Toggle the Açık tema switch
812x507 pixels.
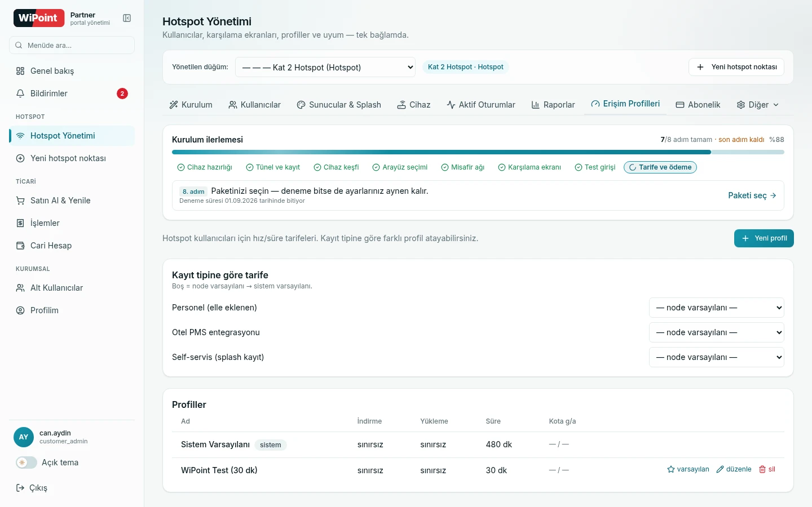click(x=27, y=462)
